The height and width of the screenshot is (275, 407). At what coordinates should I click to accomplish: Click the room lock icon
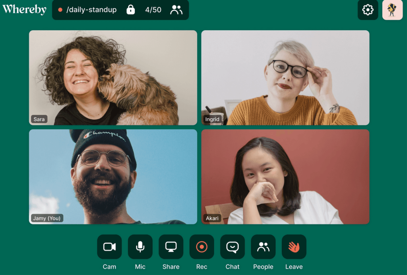131,10
